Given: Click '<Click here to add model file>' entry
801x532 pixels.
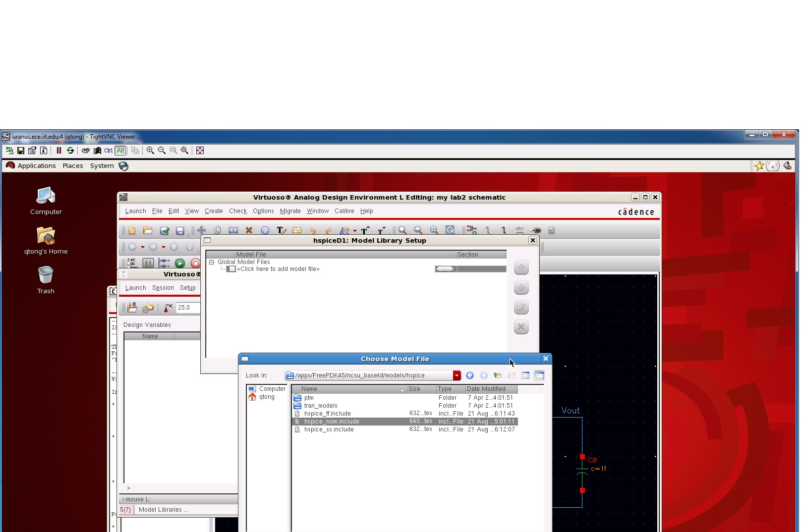Looking at the screenshot, I should [278, 269].
